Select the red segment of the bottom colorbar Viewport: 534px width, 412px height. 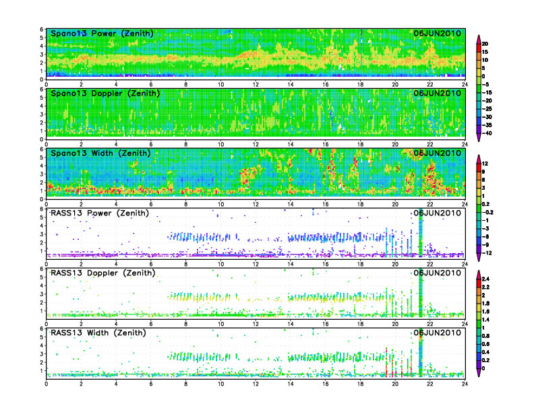[x=479, y=283]
